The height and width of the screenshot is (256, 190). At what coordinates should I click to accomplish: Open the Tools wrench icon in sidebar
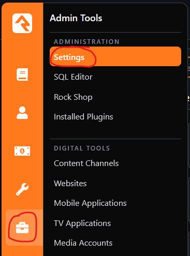click(22, 189)
